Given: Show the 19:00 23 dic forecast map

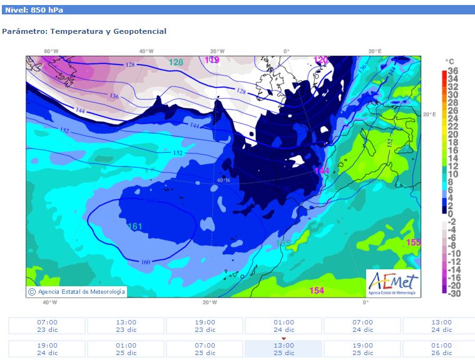Looking at the screenshot, I should coord(205,326).
